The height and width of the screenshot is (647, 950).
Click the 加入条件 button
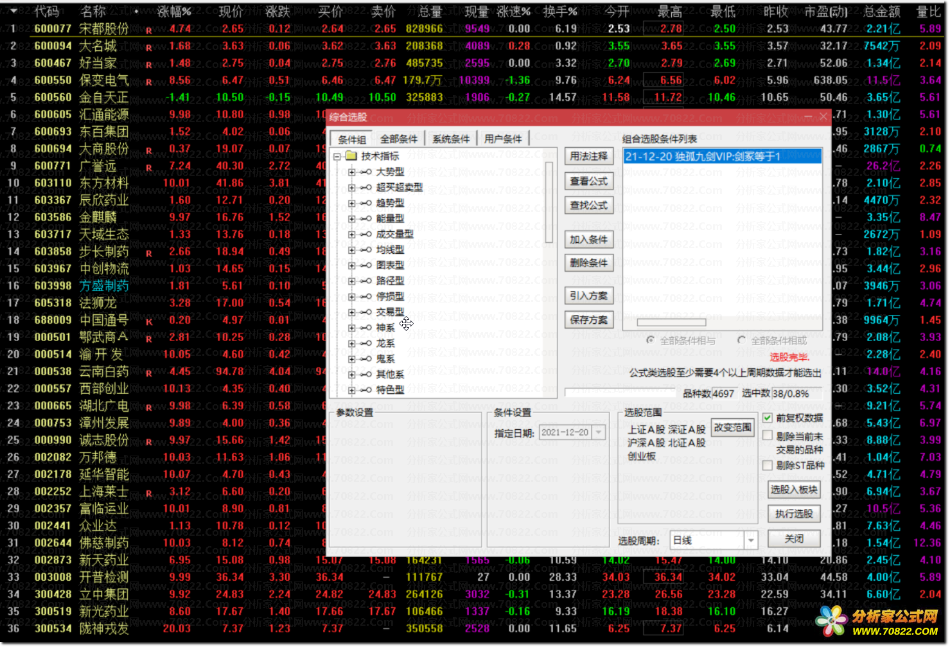(588, 240)
